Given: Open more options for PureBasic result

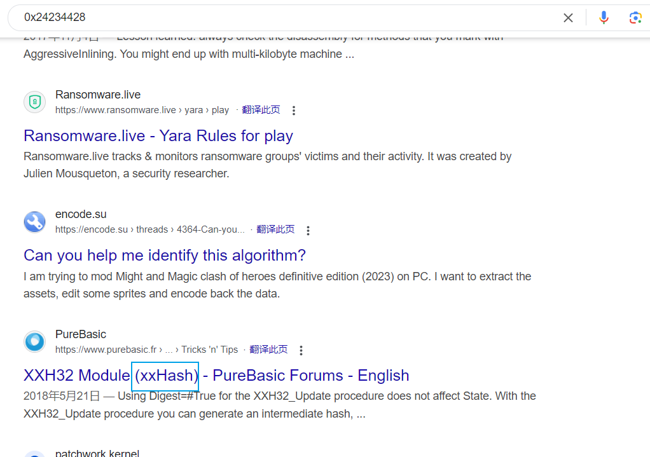Looking at the screenshot, I should click(x=301, y=350).
